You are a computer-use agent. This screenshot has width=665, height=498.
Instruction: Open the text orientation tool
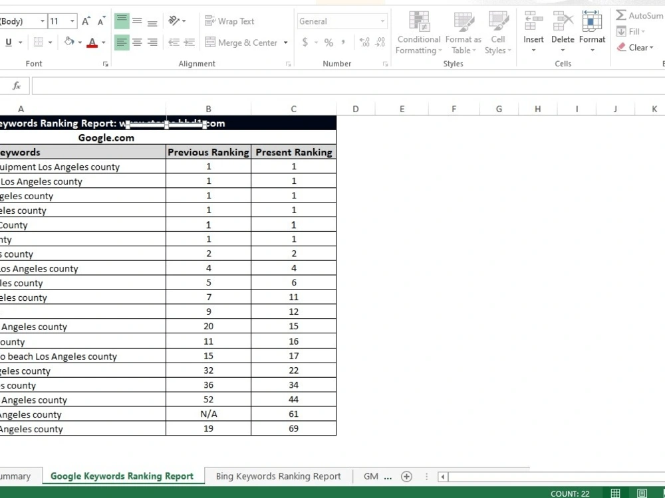177,21
